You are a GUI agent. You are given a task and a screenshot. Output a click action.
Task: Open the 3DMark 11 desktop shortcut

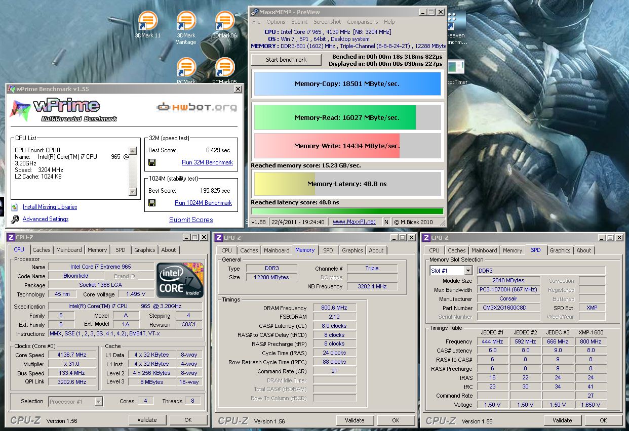point(148,22)
